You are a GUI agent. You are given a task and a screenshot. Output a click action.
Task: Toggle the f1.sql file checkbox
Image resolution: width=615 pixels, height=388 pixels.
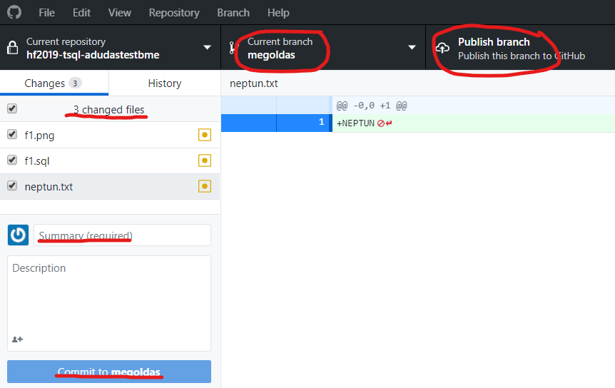point(12,160)
